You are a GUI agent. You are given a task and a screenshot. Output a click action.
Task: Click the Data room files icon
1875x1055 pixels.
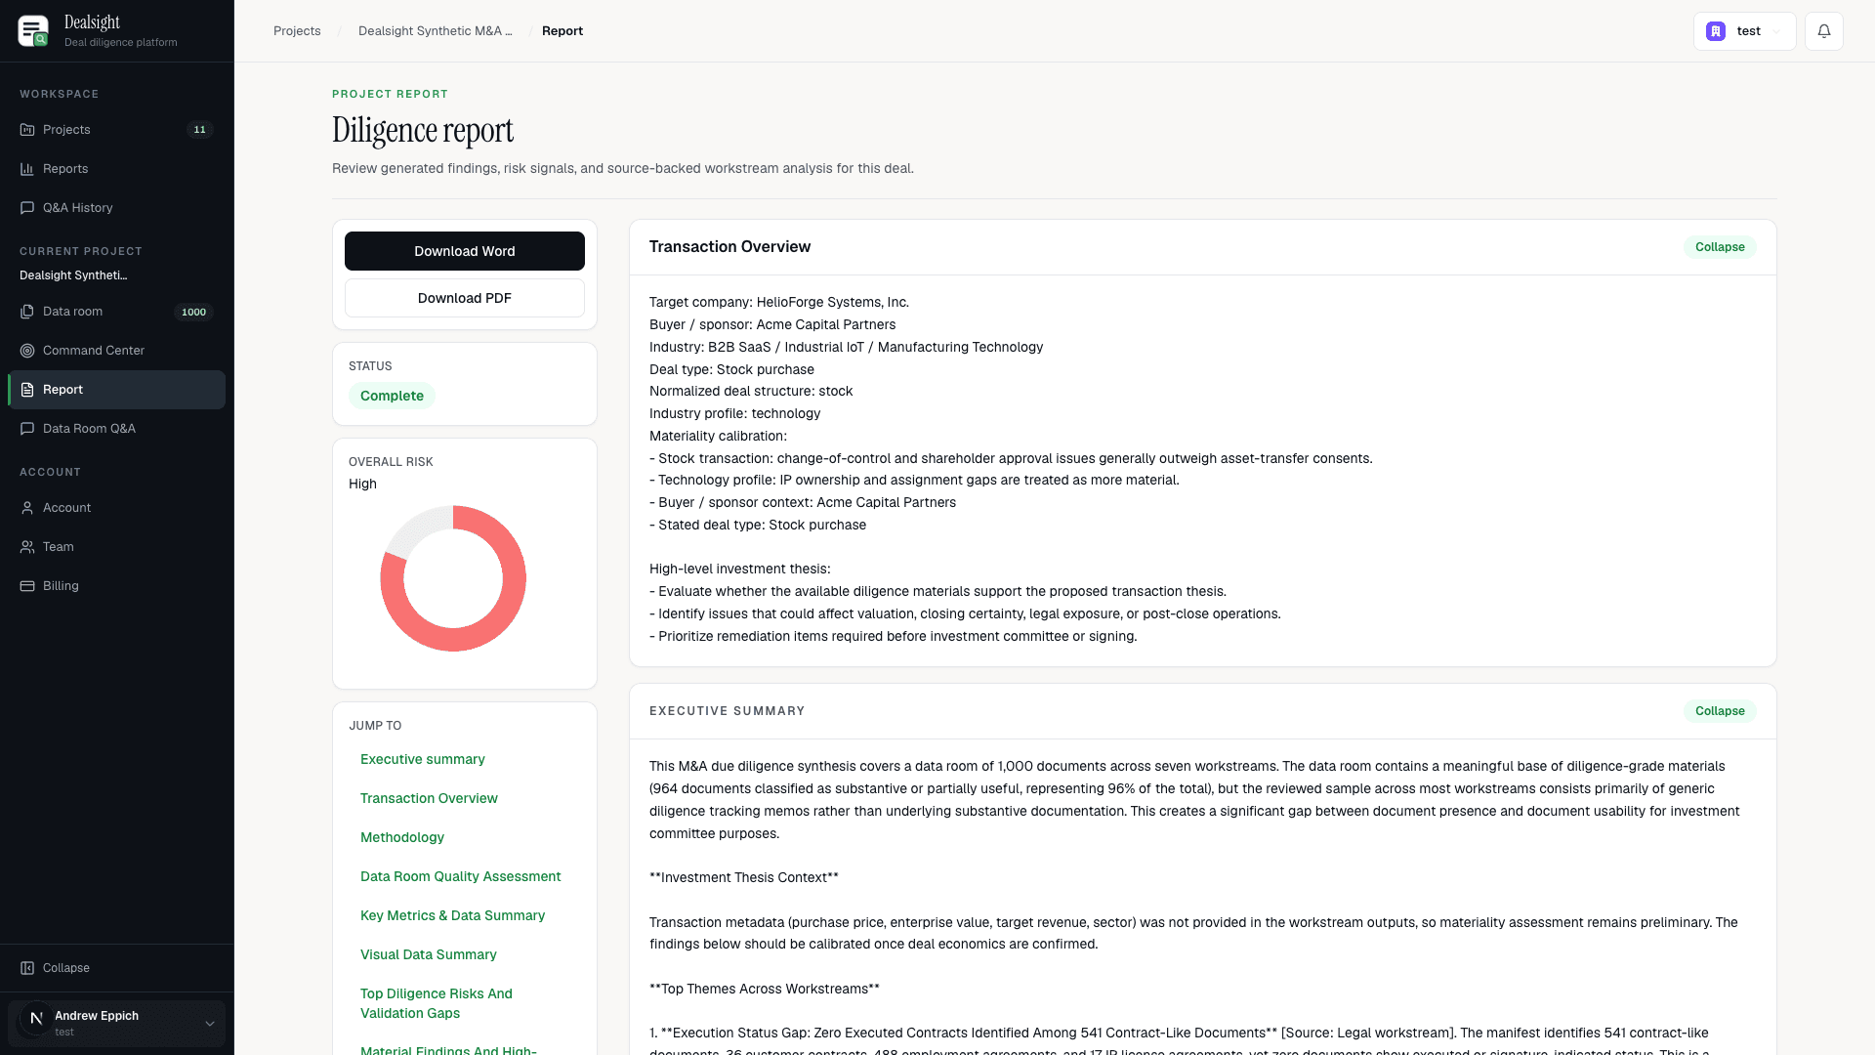tap(27, 312)
